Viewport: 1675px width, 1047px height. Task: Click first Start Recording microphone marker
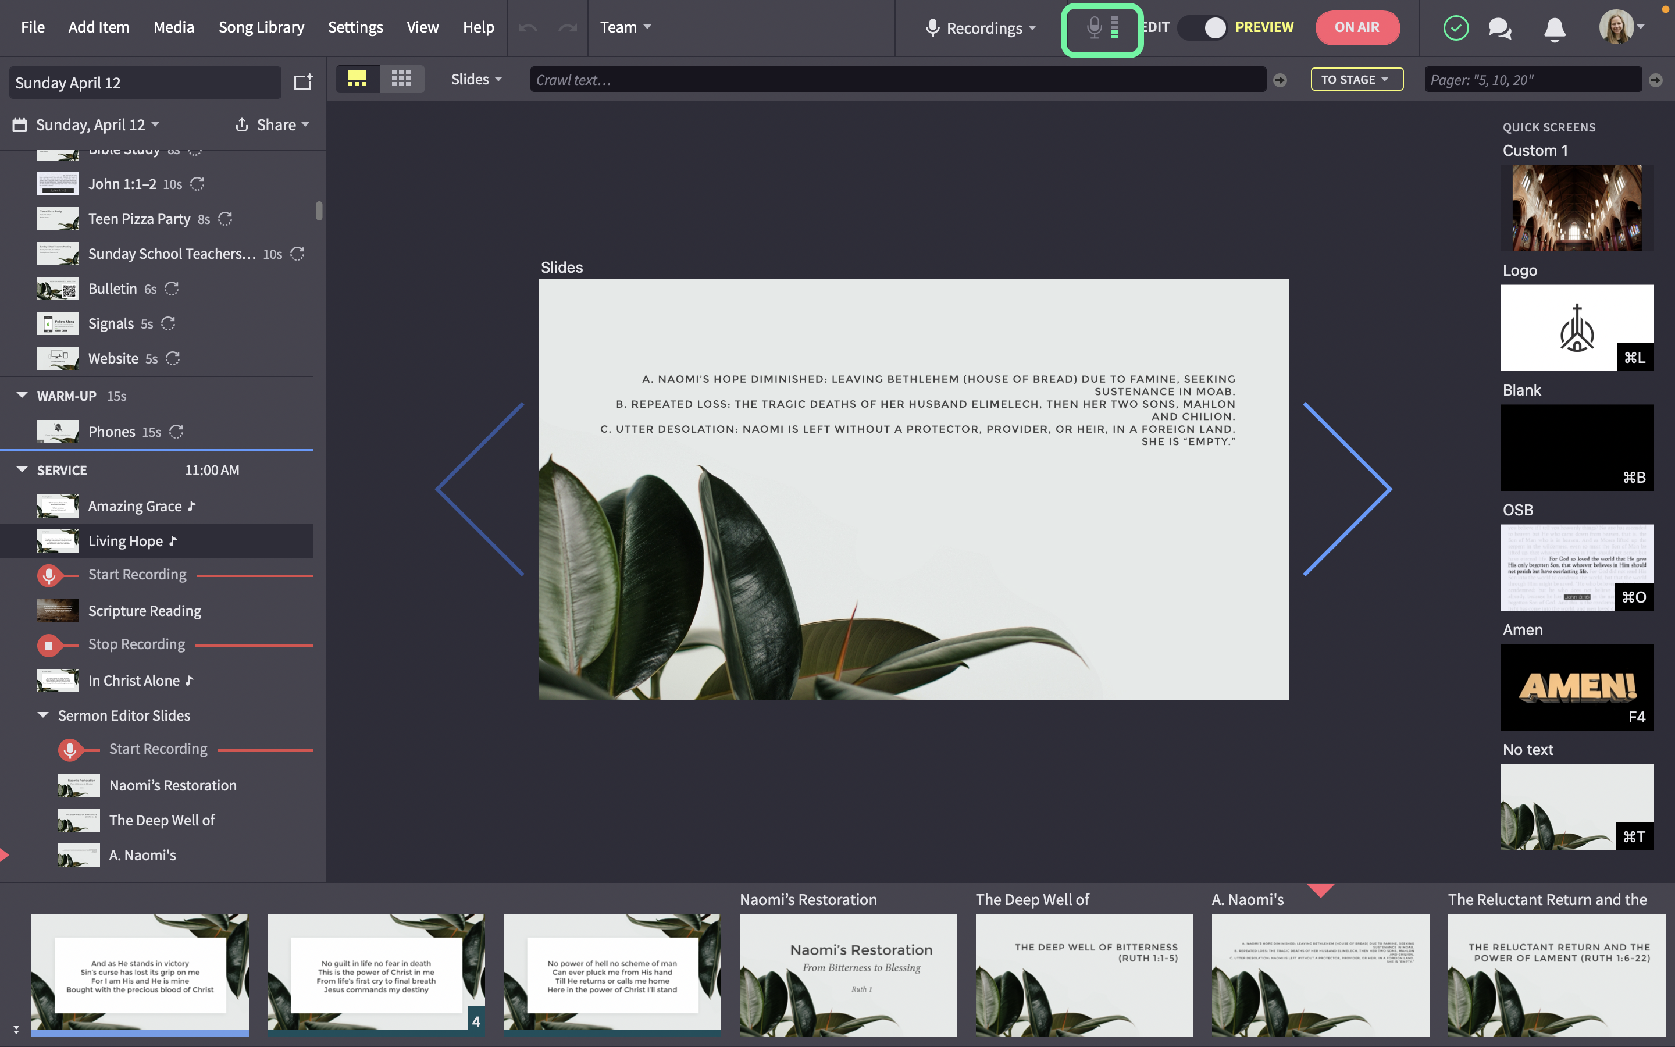click(48, 575)
